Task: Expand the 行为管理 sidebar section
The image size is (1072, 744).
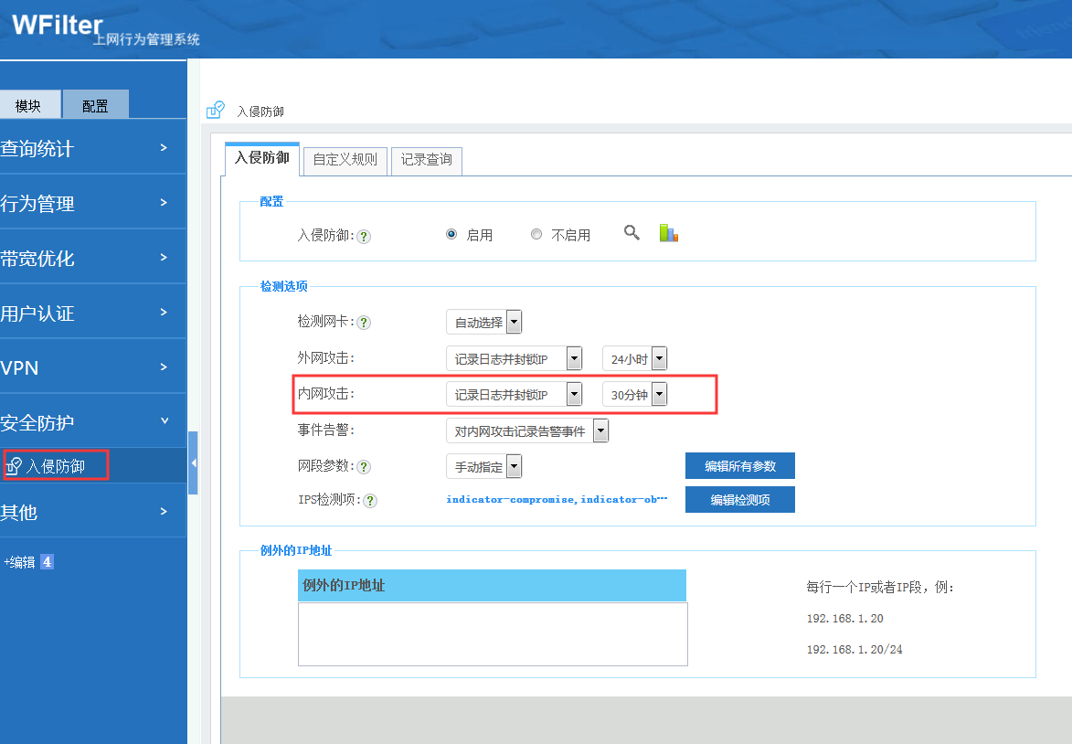Action: (91, 204)
